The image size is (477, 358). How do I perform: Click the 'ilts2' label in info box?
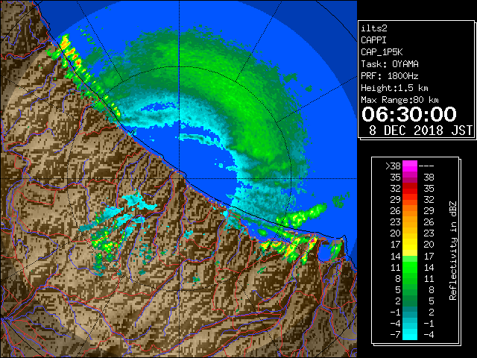374,28
